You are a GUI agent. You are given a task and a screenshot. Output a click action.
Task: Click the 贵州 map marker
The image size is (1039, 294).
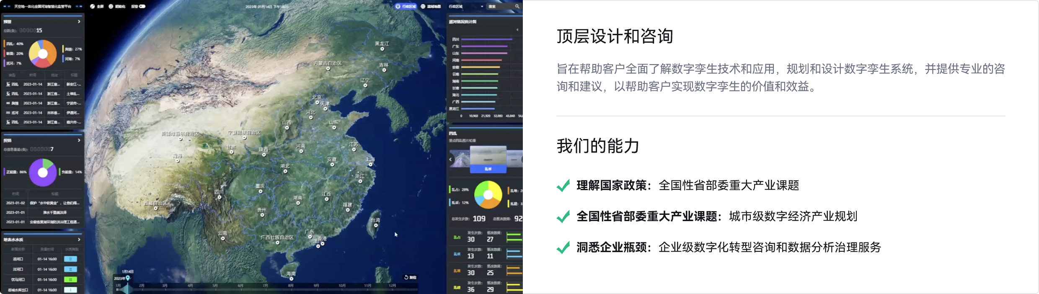point(262,215)
